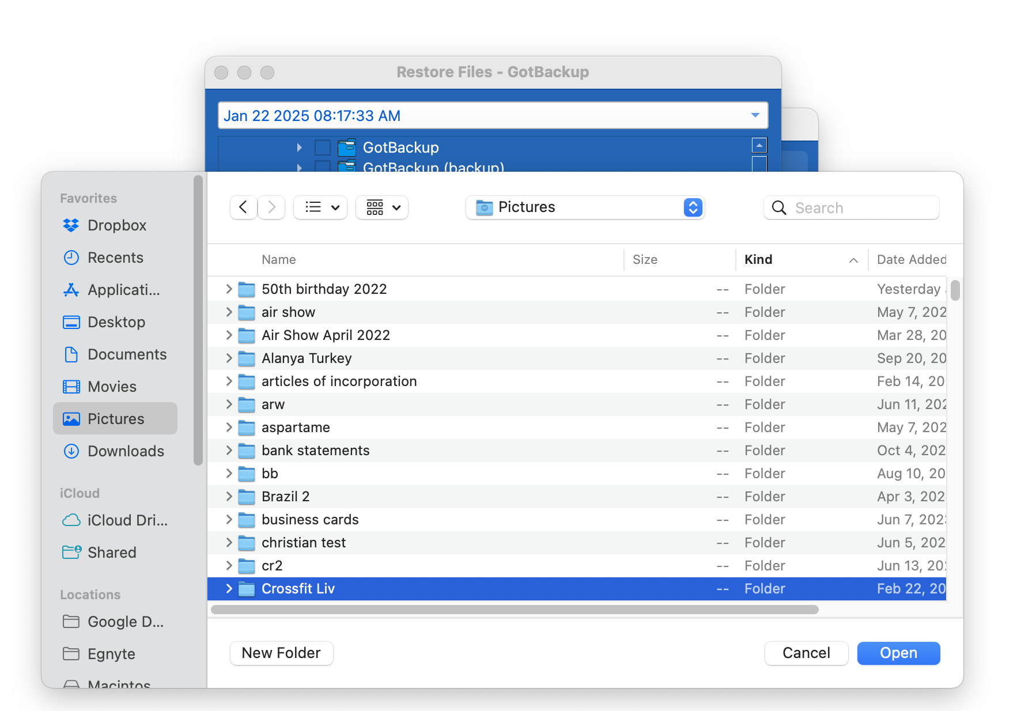
Task: Open Google Drive location in the sidebar
Action: (x=115, y=622)
